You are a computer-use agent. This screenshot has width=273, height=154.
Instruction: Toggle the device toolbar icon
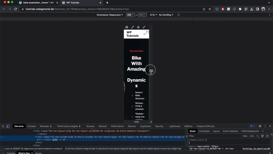pos(8,126)
